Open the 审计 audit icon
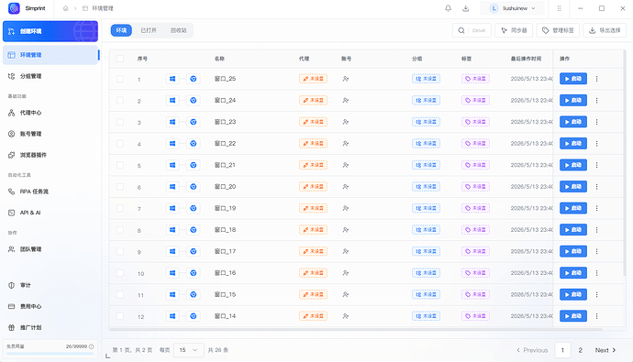This screenshot has width=633, height=362. click(11, 285)
